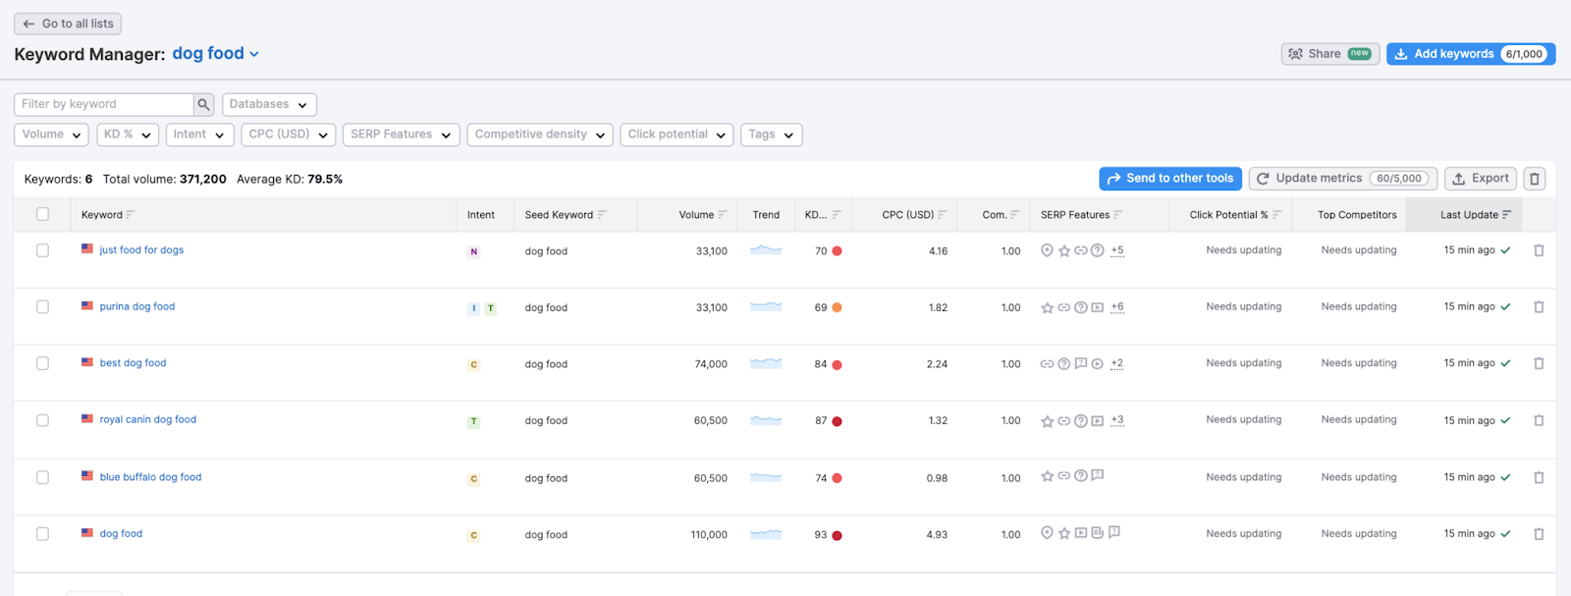Check the 'best dog food' row checkbox
Image resolution: width=1571 pixels, height=596 pixels.
click(42, 363)
